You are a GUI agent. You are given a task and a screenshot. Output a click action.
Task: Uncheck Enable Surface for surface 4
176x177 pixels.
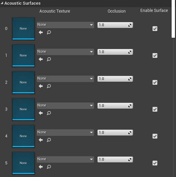click(155, 136)
